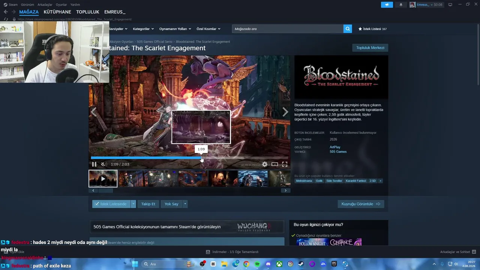This screenshot has width=480, height=270.
Task: Open the Side Scroller tag
Action: (334, 181)
